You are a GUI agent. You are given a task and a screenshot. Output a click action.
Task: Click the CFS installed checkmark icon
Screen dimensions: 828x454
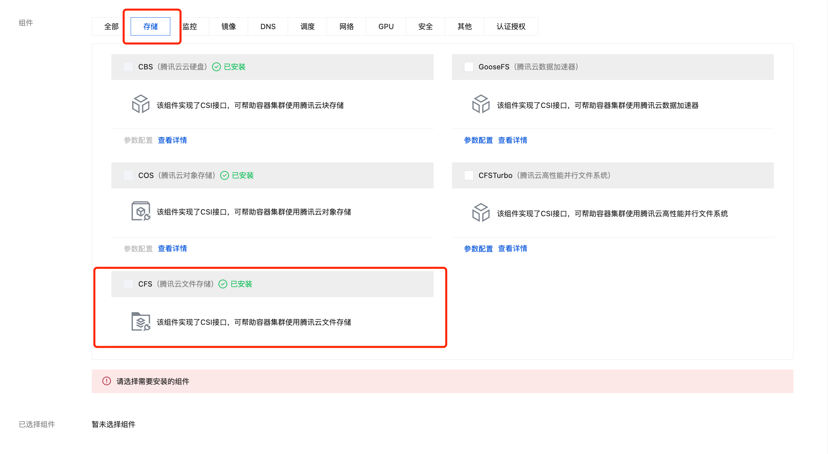223,284
